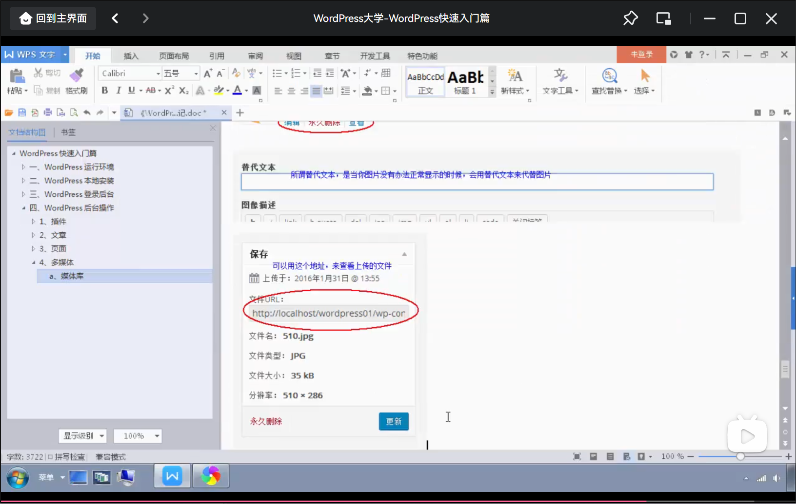Switch to the 审阅 ribbon tab

[x=255, y=56]
